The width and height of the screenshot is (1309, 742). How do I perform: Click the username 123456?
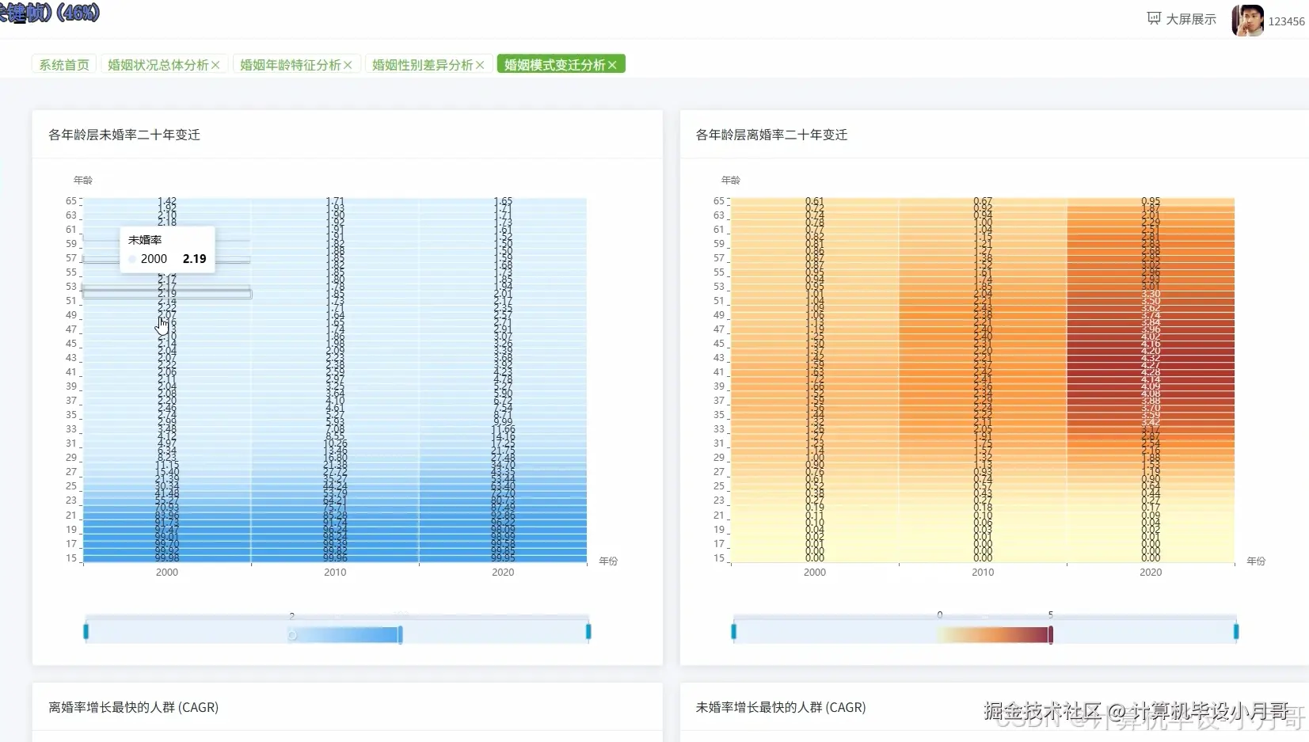point(1286,21)
